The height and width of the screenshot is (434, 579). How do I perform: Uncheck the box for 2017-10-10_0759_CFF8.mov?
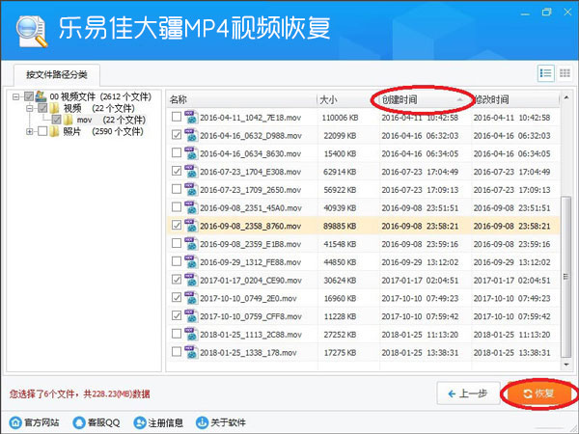coord(177,315)
